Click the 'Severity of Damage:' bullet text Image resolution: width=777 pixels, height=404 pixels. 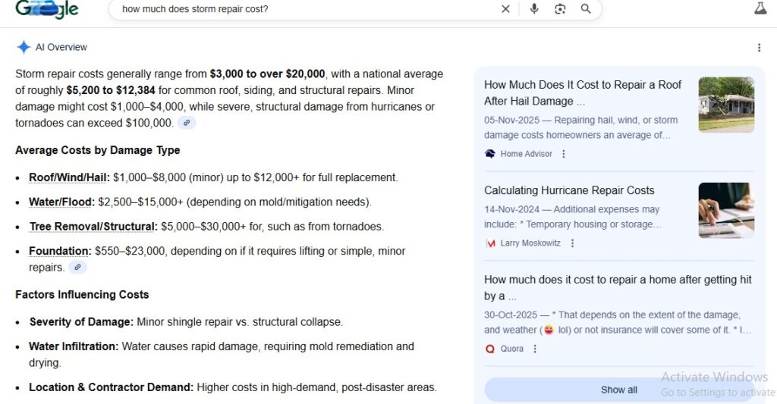pyautogui.click(x=81, y=322)
